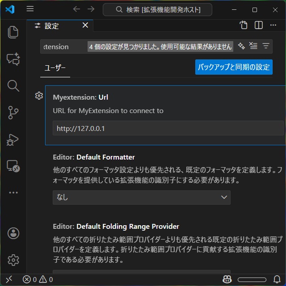The image size is (286, 286).
Task: Open the Chat view in activity bar
Action: [x=13, y=59]
